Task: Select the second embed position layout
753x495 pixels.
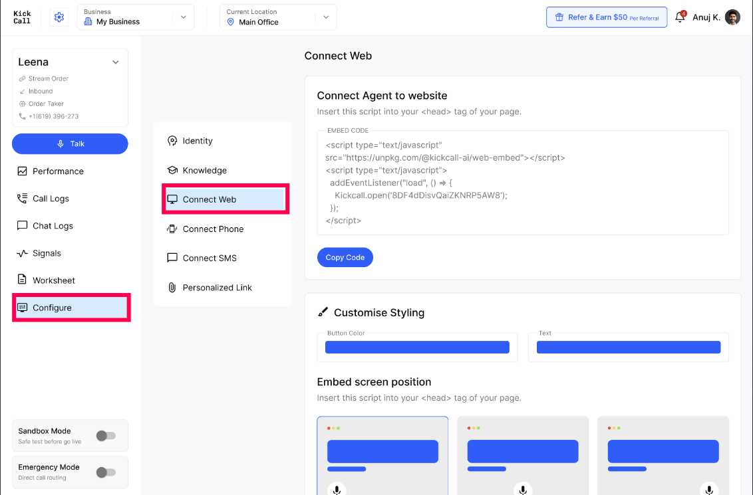Action: pos(522,456)
